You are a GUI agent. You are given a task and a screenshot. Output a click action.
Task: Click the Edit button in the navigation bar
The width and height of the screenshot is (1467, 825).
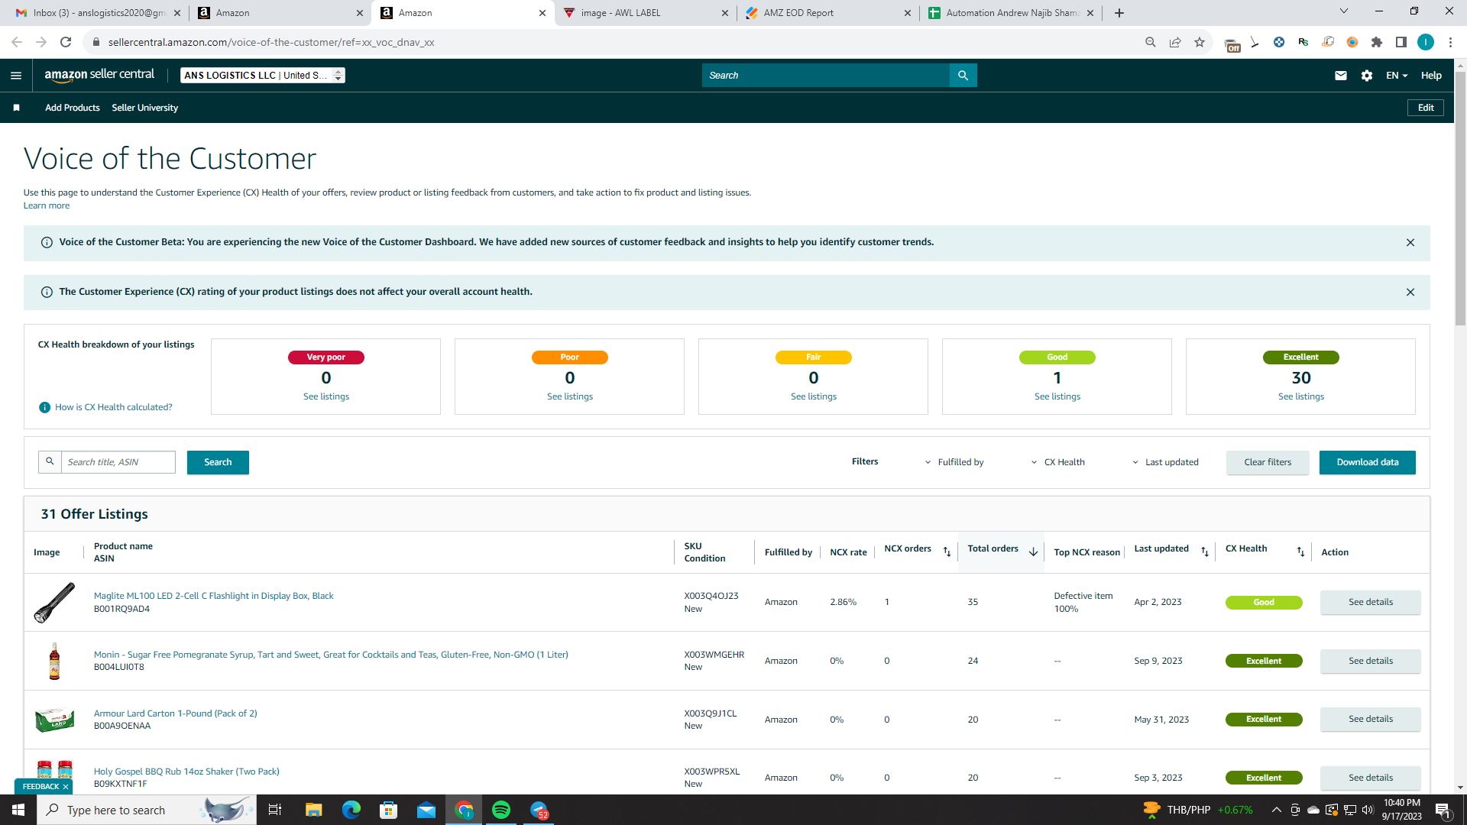coord(1426,108)
